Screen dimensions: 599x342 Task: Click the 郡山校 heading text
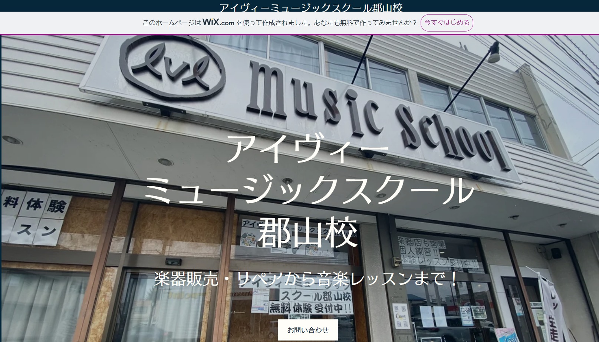pyautogui.click(x=308, y=233)
